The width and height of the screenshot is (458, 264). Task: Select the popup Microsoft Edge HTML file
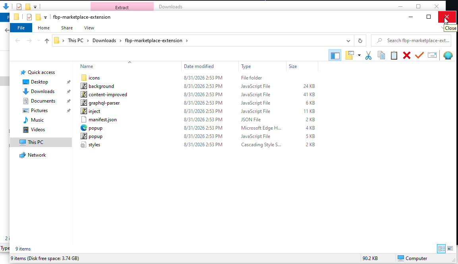[x=95, y=128]
